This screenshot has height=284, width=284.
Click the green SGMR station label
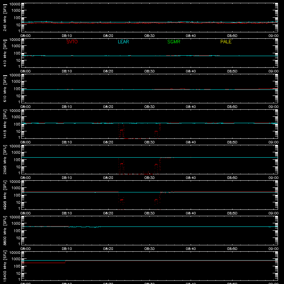[174, 42]
